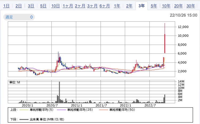Image resolution: width=200 pixels, height=124 pixels.
Task: Click the 2020/1 date axis label
Action: click(27, 105)
